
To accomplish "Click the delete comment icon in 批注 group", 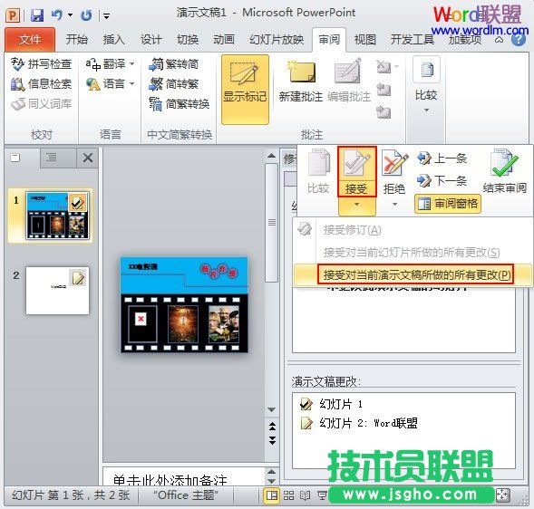I will click(x=384, y=67).
